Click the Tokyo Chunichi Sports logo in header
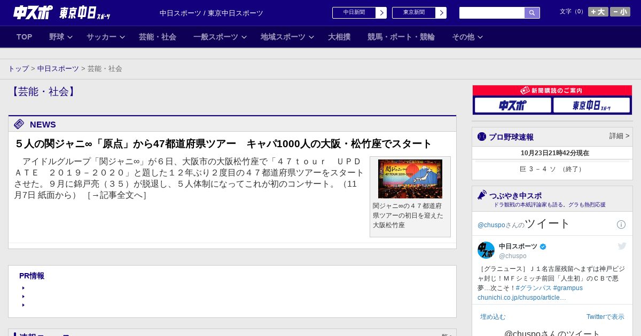 84,13
